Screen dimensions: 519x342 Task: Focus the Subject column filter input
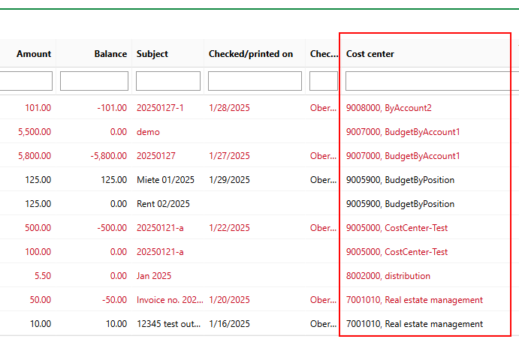click(168, 81)
